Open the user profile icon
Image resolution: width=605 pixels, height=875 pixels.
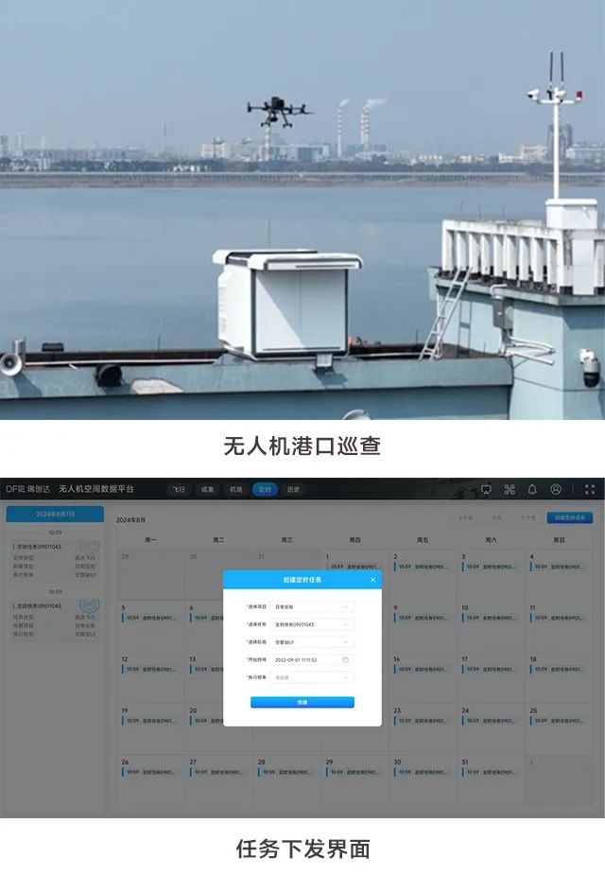click(556, 489)
